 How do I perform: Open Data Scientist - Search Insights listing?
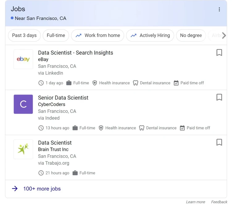tap(76, 53)
